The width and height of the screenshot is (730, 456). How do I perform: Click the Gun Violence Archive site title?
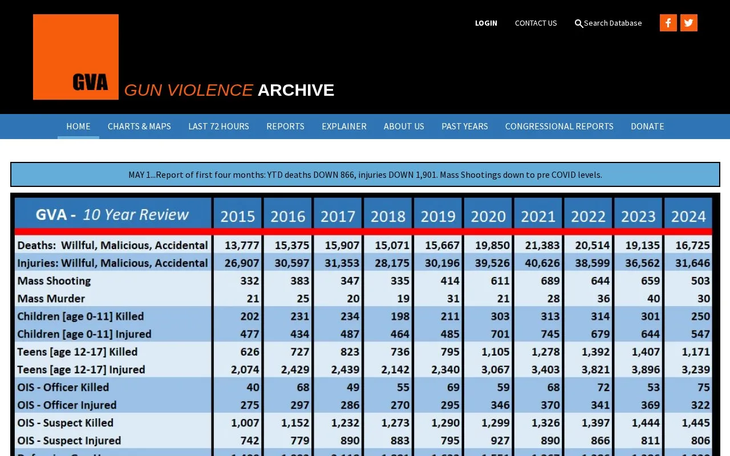(x=229, y=90)
